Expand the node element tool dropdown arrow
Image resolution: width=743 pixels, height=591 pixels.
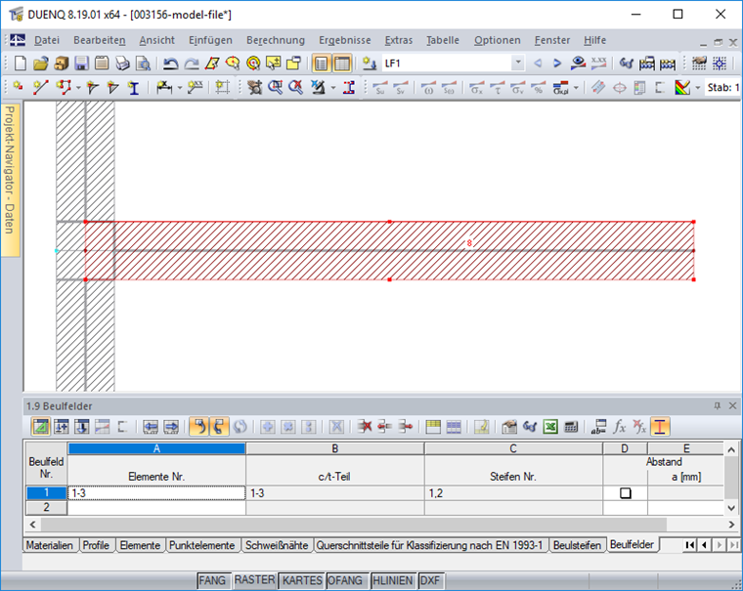tap(78, 88)
